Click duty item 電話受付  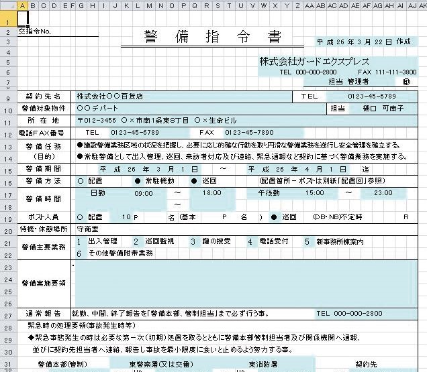274,241
